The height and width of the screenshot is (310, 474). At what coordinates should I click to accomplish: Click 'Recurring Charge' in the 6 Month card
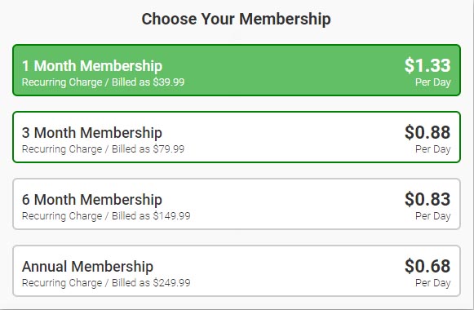click(62, 216)
